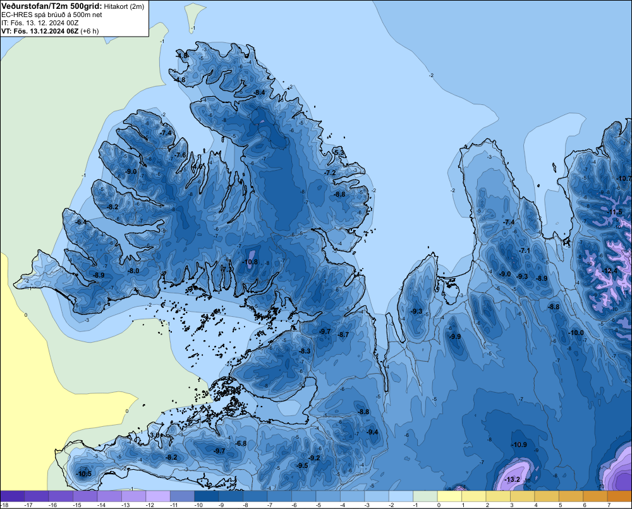Image resolution: width=632 pixels, height=509 pixels.
Task: Click the -5.3 temperature value on the map
Action: pos(339,152)
